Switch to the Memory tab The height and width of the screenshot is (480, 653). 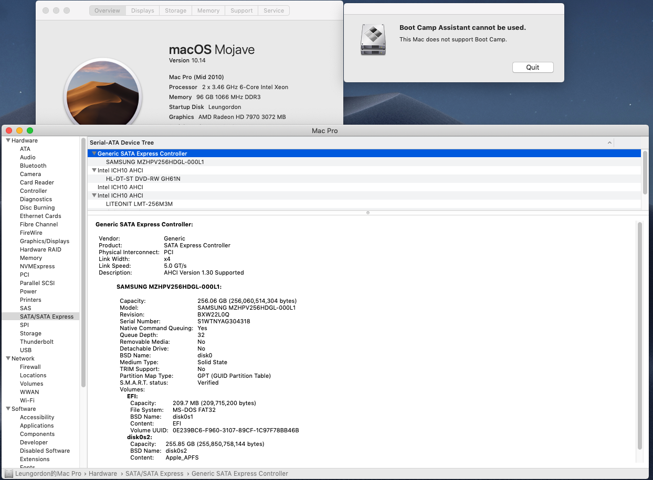pos(208,10)
